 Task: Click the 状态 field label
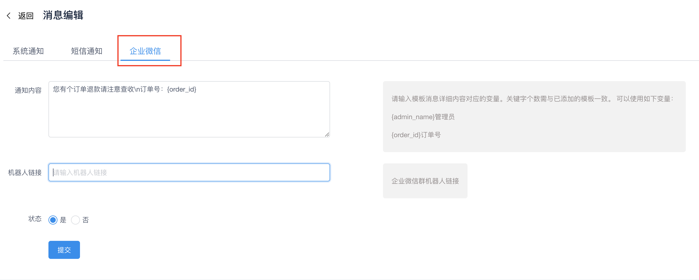[x=35, y=219]
